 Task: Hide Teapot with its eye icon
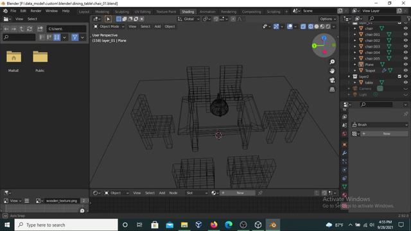pos(405,71)
